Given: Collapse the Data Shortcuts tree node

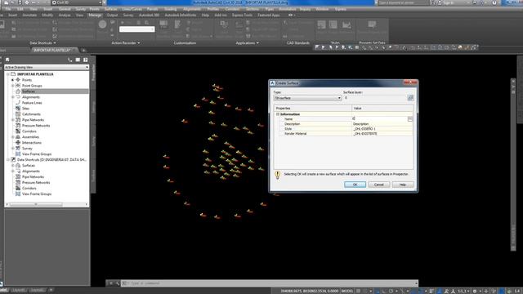Looking at the screenshot, I should [8, 160].
